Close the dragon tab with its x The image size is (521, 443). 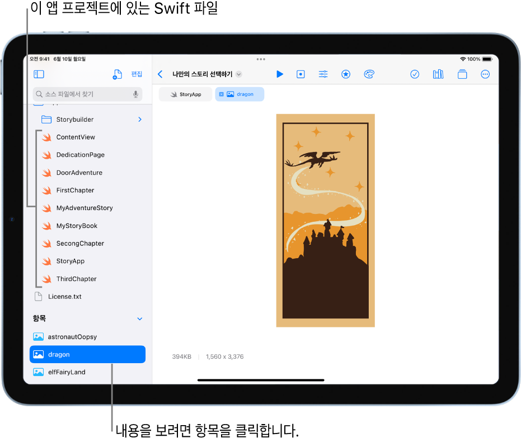coord(221,94)
